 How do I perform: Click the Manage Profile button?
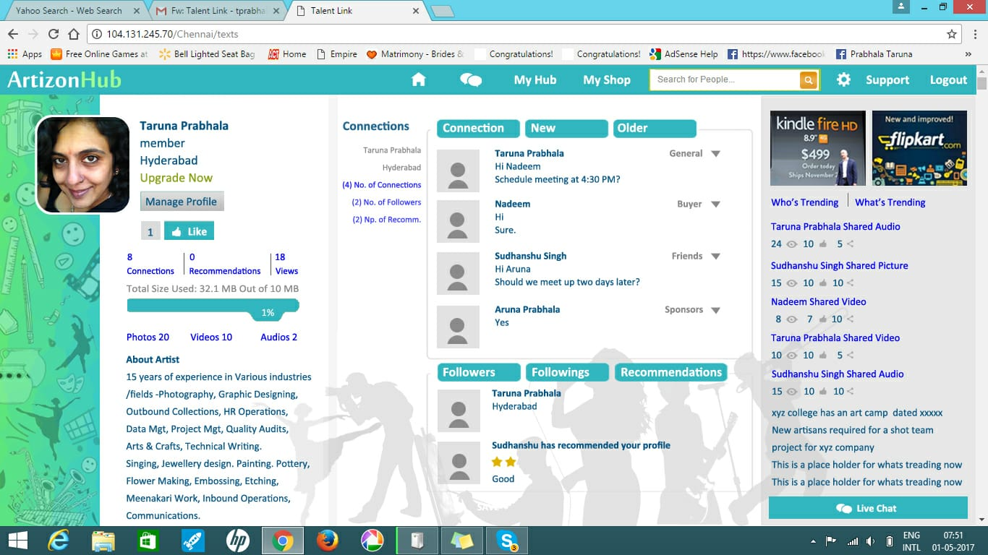tap(182, 202)
